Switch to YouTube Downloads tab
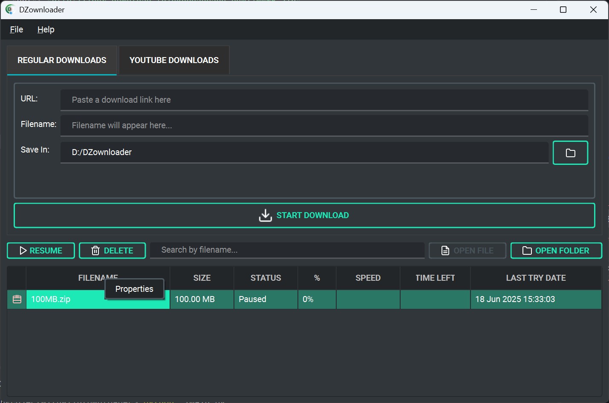609x403 pixels. (174, 60)
